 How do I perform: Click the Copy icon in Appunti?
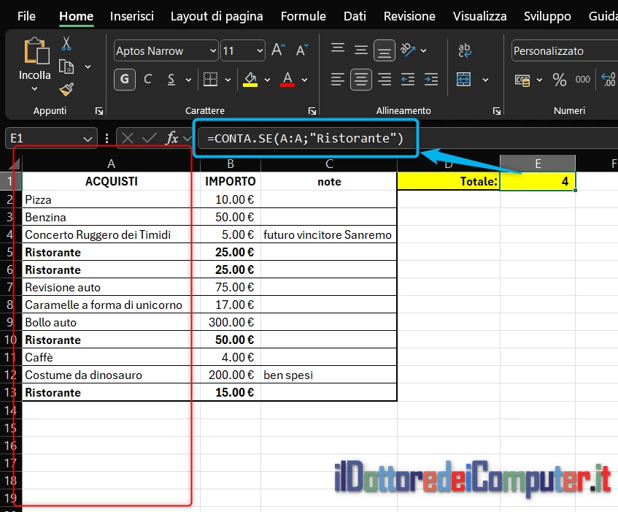(x=66, y=66)
